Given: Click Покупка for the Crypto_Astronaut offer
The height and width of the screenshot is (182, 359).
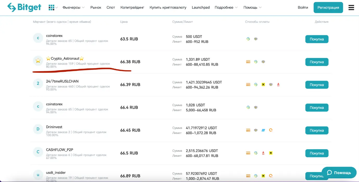Looking at the screenshot, I should tap(317, 62).
